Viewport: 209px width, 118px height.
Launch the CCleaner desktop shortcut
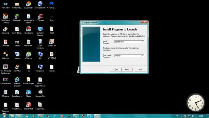[x=40, y=17]
